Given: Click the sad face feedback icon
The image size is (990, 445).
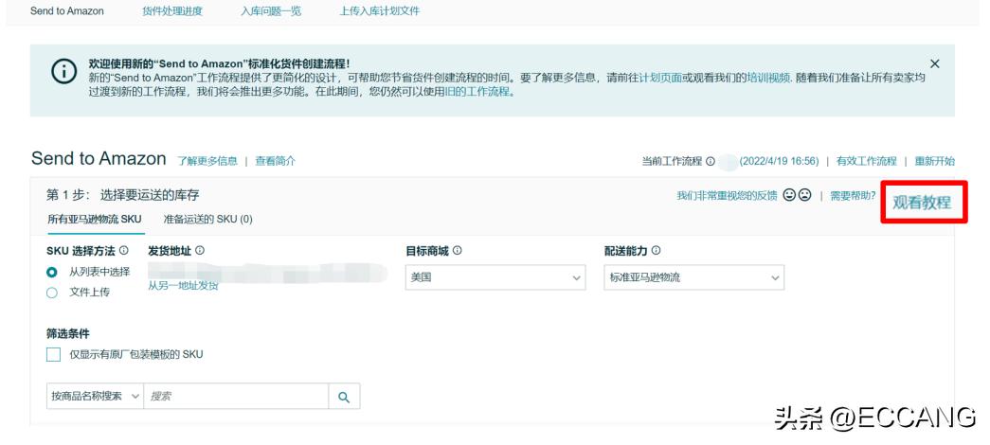Looking at the screenshot, I should (x=804, y=195).
